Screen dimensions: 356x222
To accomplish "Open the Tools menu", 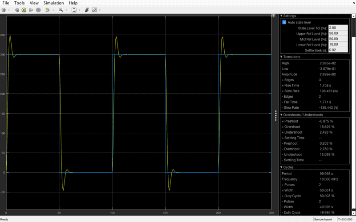I will click(19, 3).
